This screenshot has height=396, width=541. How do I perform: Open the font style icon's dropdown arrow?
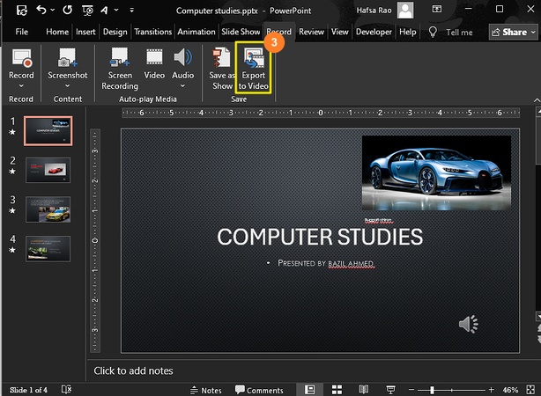116,10
